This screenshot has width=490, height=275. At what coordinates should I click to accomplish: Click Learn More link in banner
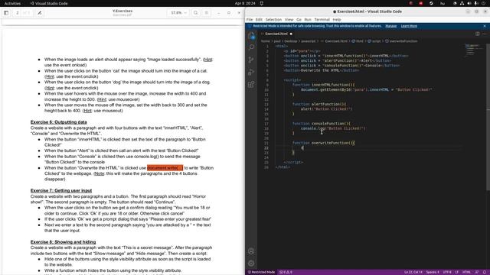click(x=409, y=26)
